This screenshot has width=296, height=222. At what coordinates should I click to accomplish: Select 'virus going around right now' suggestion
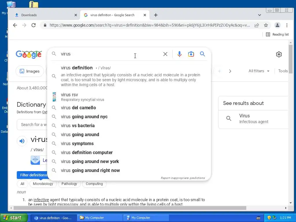click(129, 171)
